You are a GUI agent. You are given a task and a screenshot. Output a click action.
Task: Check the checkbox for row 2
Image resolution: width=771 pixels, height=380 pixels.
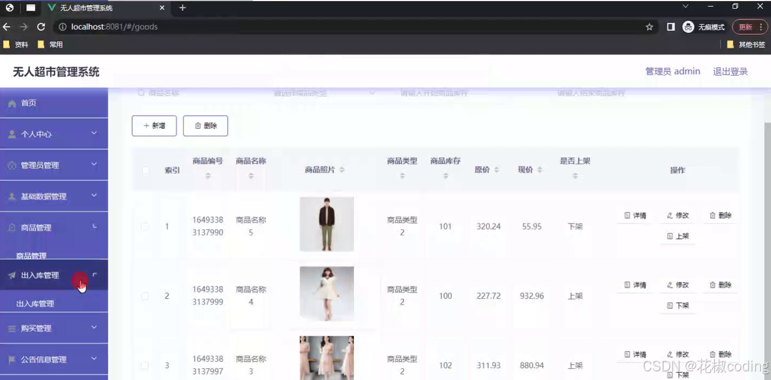pos(145,296)
